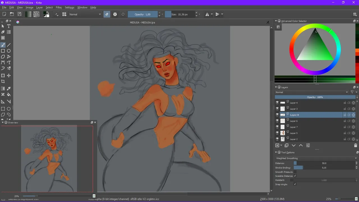Move layer down arrow icon
The width and height of the screenshot is (359, 202).
(294, 145)
